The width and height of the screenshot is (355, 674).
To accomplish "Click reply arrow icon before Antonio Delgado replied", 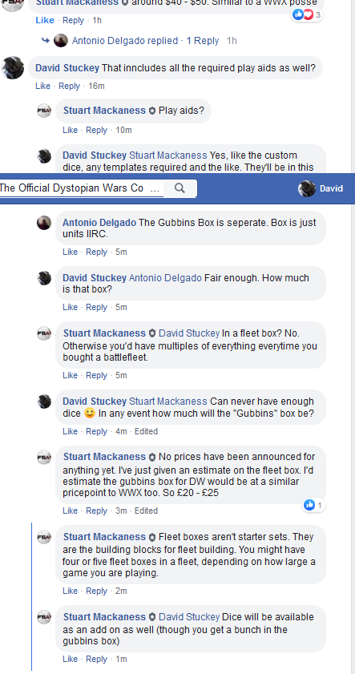I will tap(46, 40).
